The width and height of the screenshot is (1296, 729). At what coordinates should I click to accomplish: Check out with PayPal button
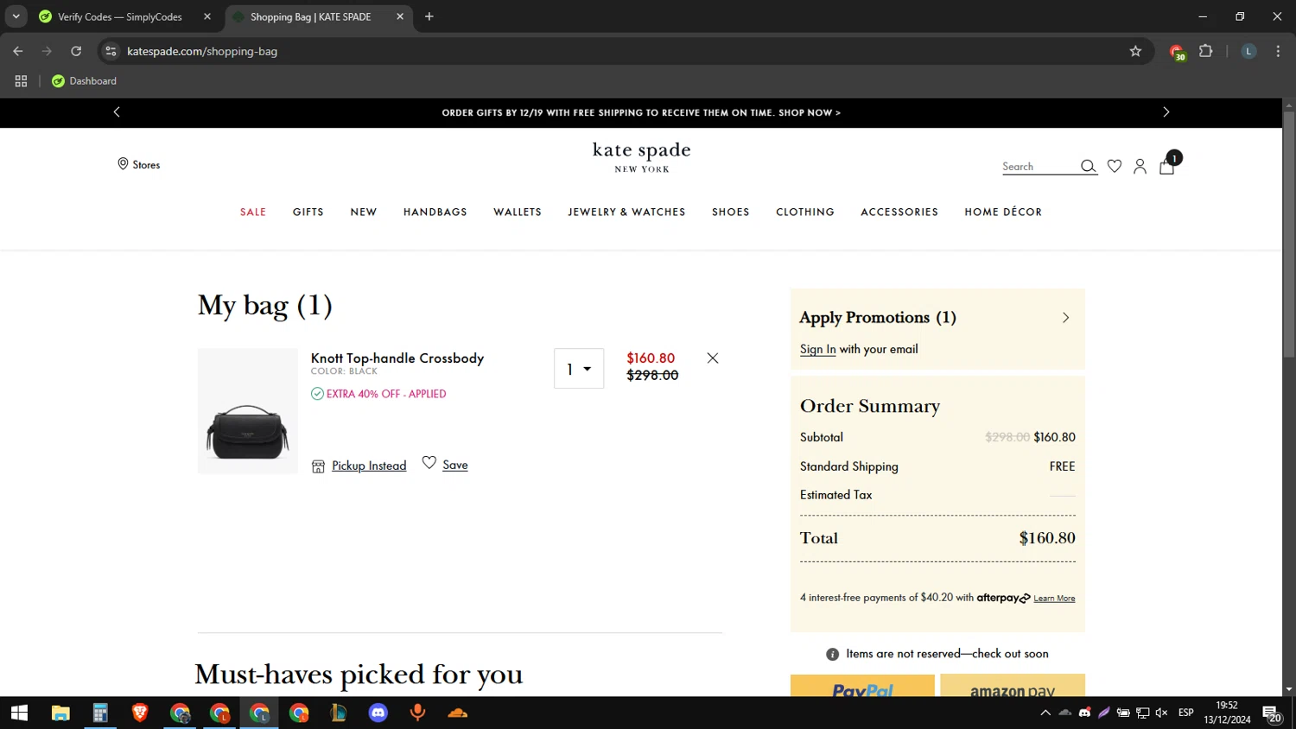point(862,686)
